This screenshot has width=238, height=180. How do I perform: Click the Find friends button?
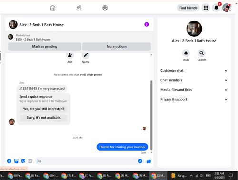[x=188, y=8]
